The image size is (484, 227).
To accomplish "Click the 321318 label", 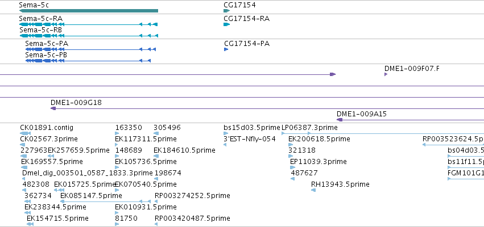I will coord(302,150).
